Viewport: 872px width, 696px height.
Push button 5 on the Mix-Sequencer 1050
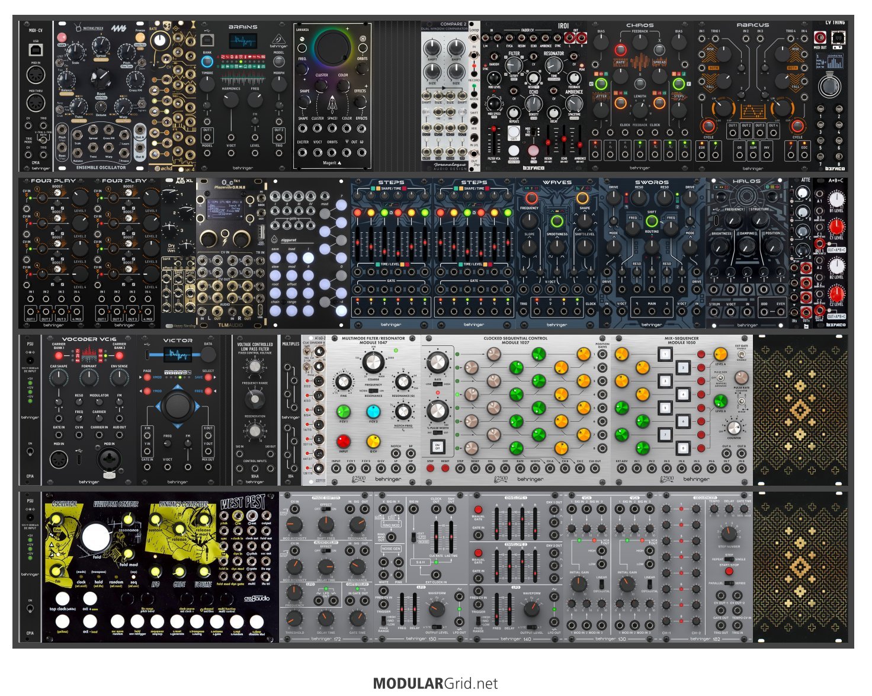[x=665, y=408]
